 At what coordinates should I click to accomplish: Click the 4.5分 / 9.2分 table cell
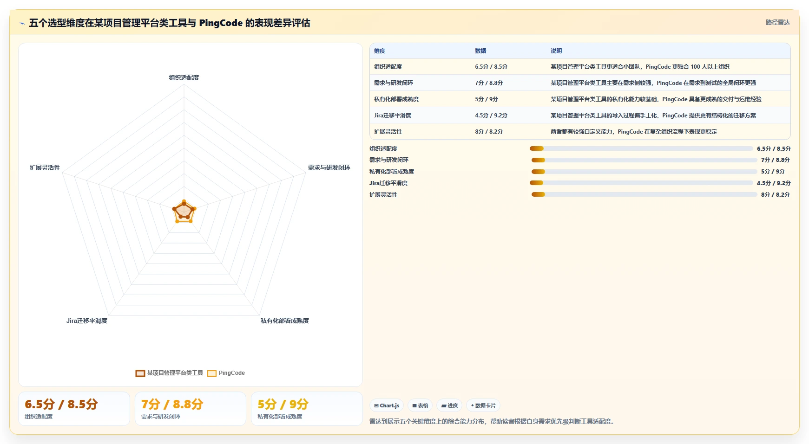(491, 116)
